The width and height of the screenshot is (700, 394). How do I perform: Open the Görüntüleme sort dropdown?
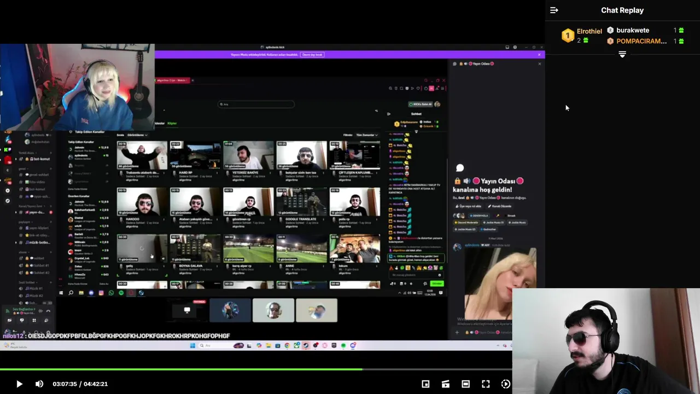(137, 135)
